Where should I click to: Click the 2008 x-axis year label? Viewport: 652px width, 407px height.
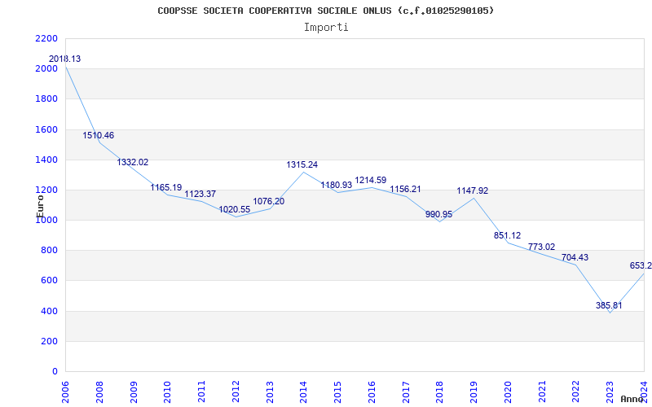[99, 392]
